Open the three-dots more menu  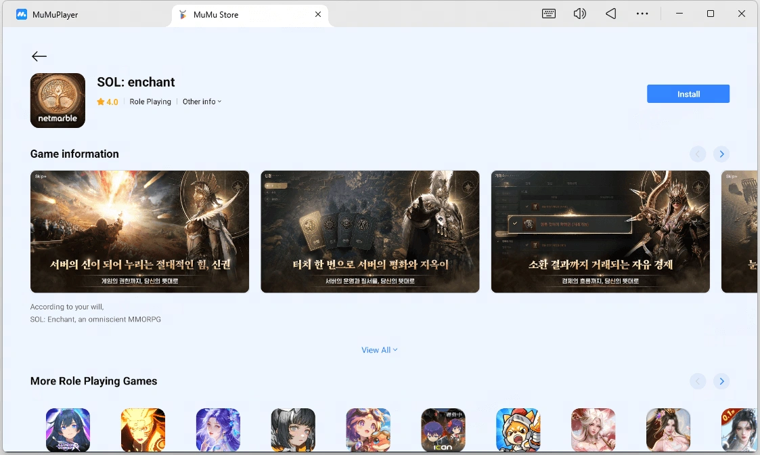tap(642, 14)
